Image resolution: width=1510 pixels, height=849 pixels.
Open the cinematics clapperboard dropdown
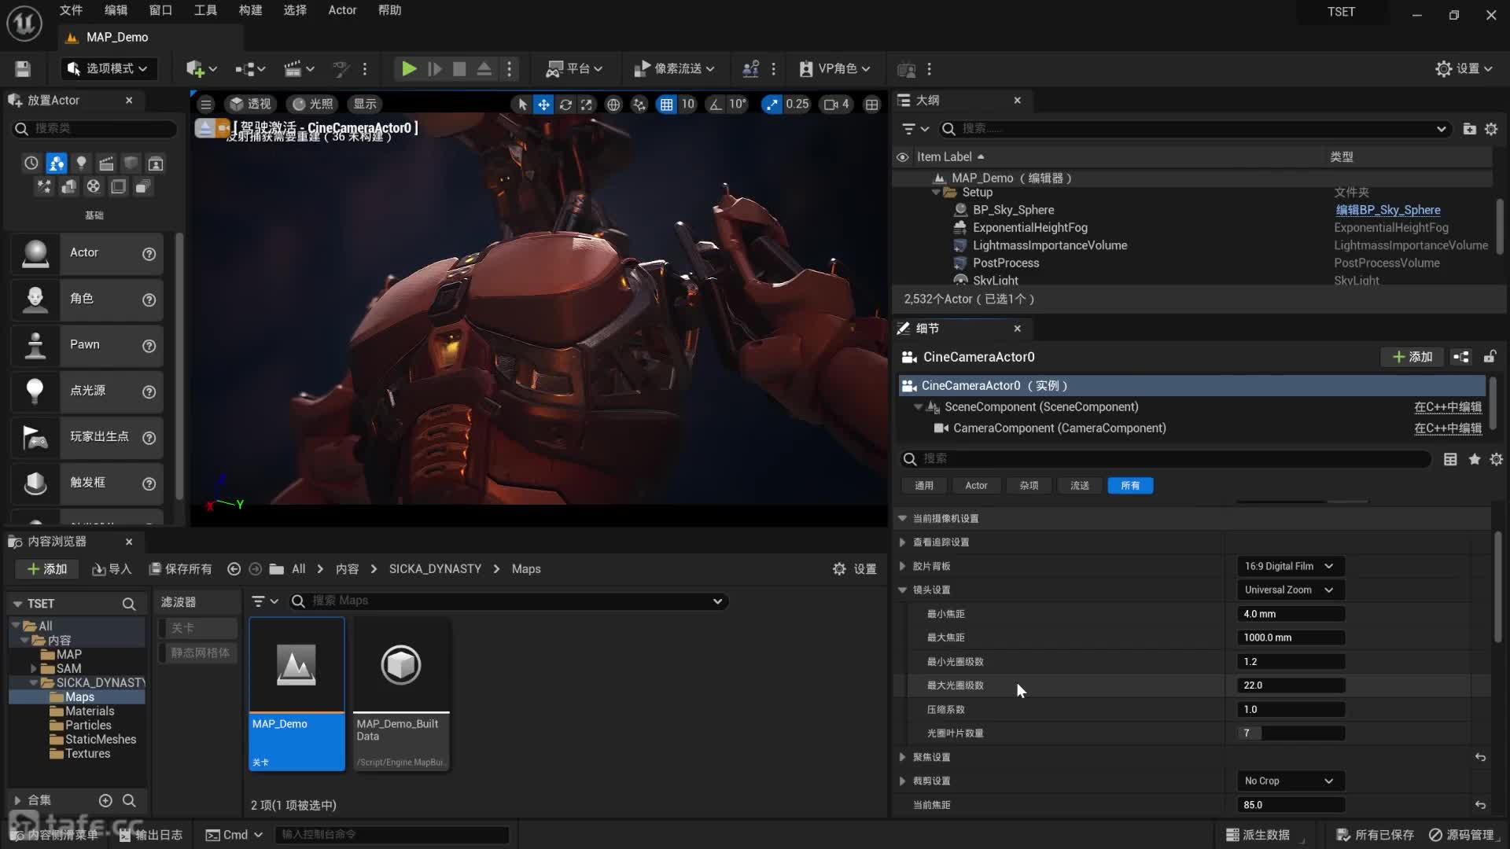[x=299, y=69]
